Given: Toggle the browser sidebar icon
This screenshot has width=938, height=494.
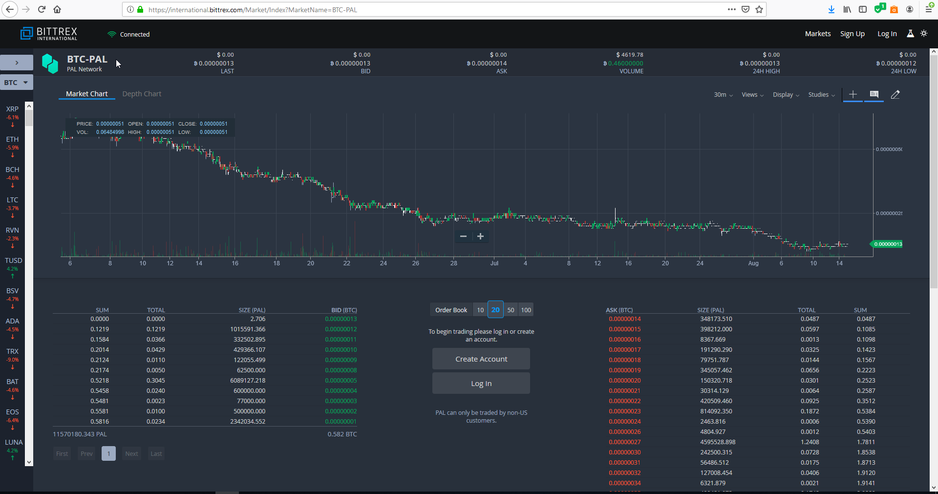Looking at the screenshot, I should click(863, 9).
